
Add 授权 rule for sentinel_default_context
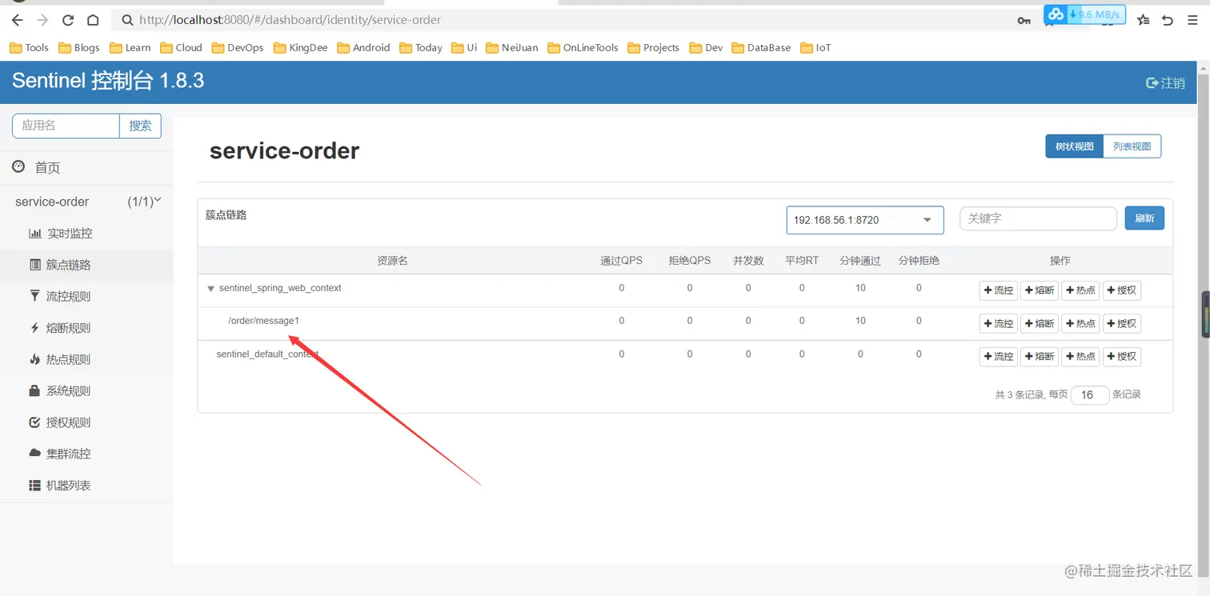(1122, 357)
